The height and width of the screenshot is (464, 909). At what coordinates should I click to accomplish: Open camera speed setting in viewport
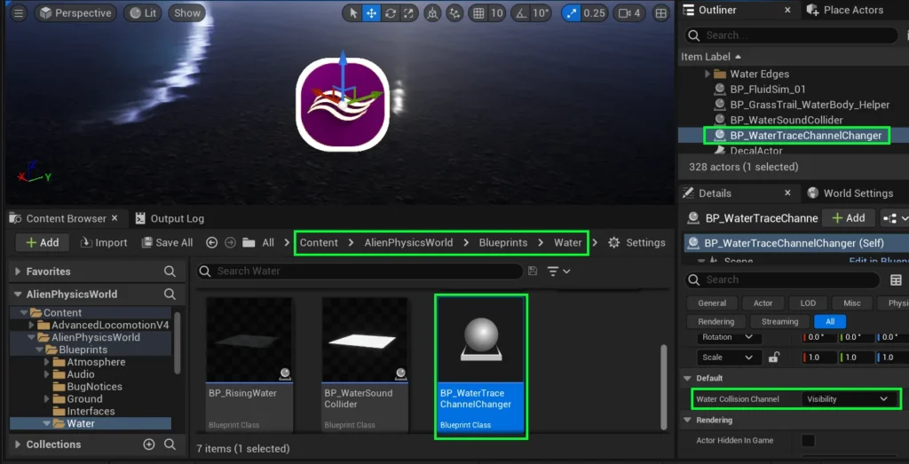point(629,13)
